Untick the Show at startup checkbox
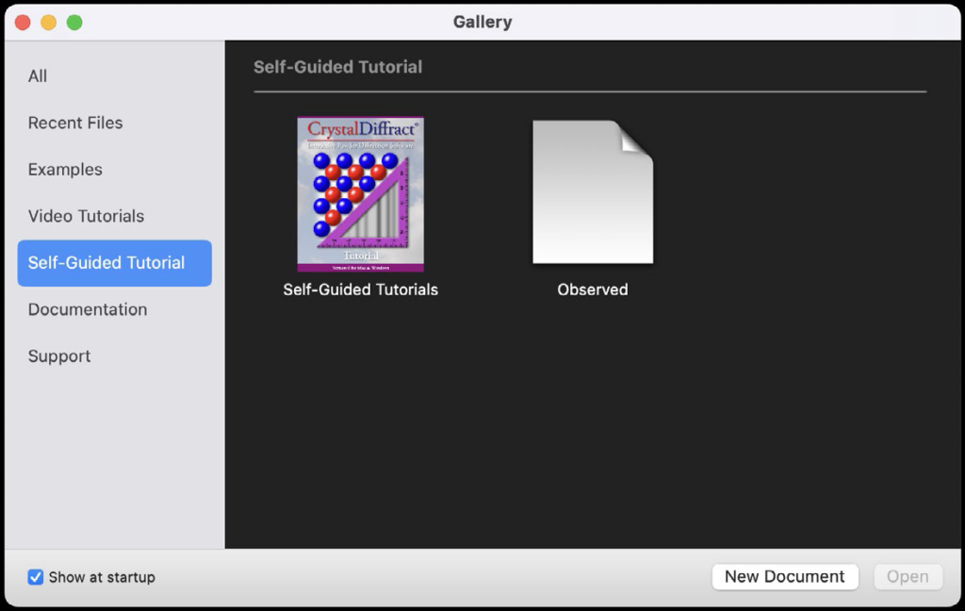 [36, 577]
